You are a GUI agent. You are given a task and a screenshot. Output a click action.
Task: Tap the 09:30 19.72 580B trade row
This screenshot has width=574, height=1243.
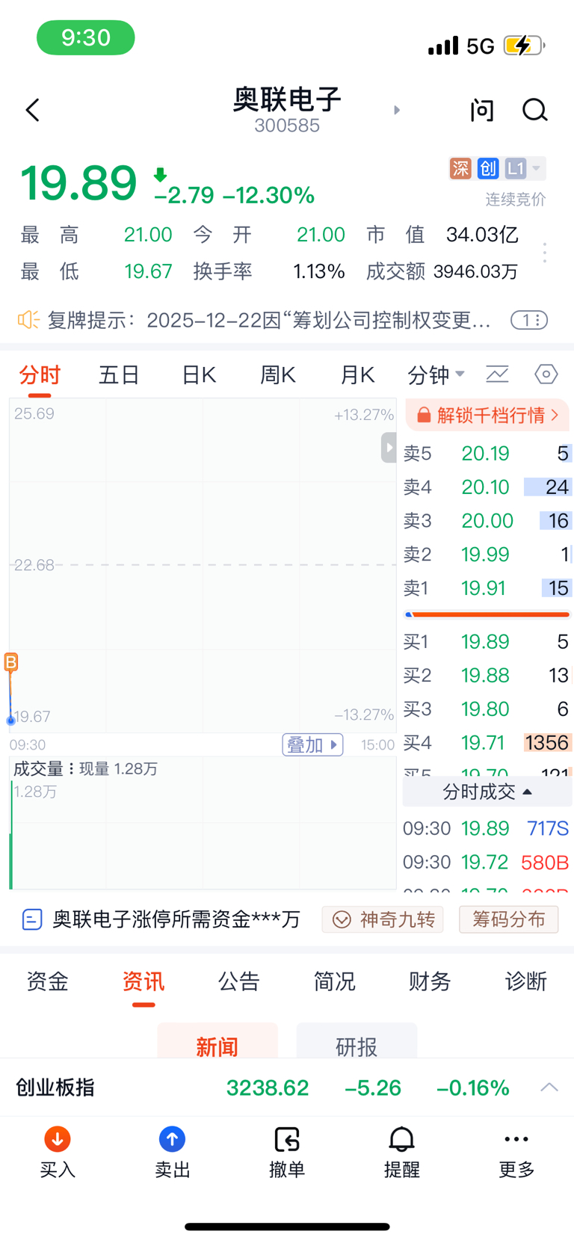pos(487,862)
